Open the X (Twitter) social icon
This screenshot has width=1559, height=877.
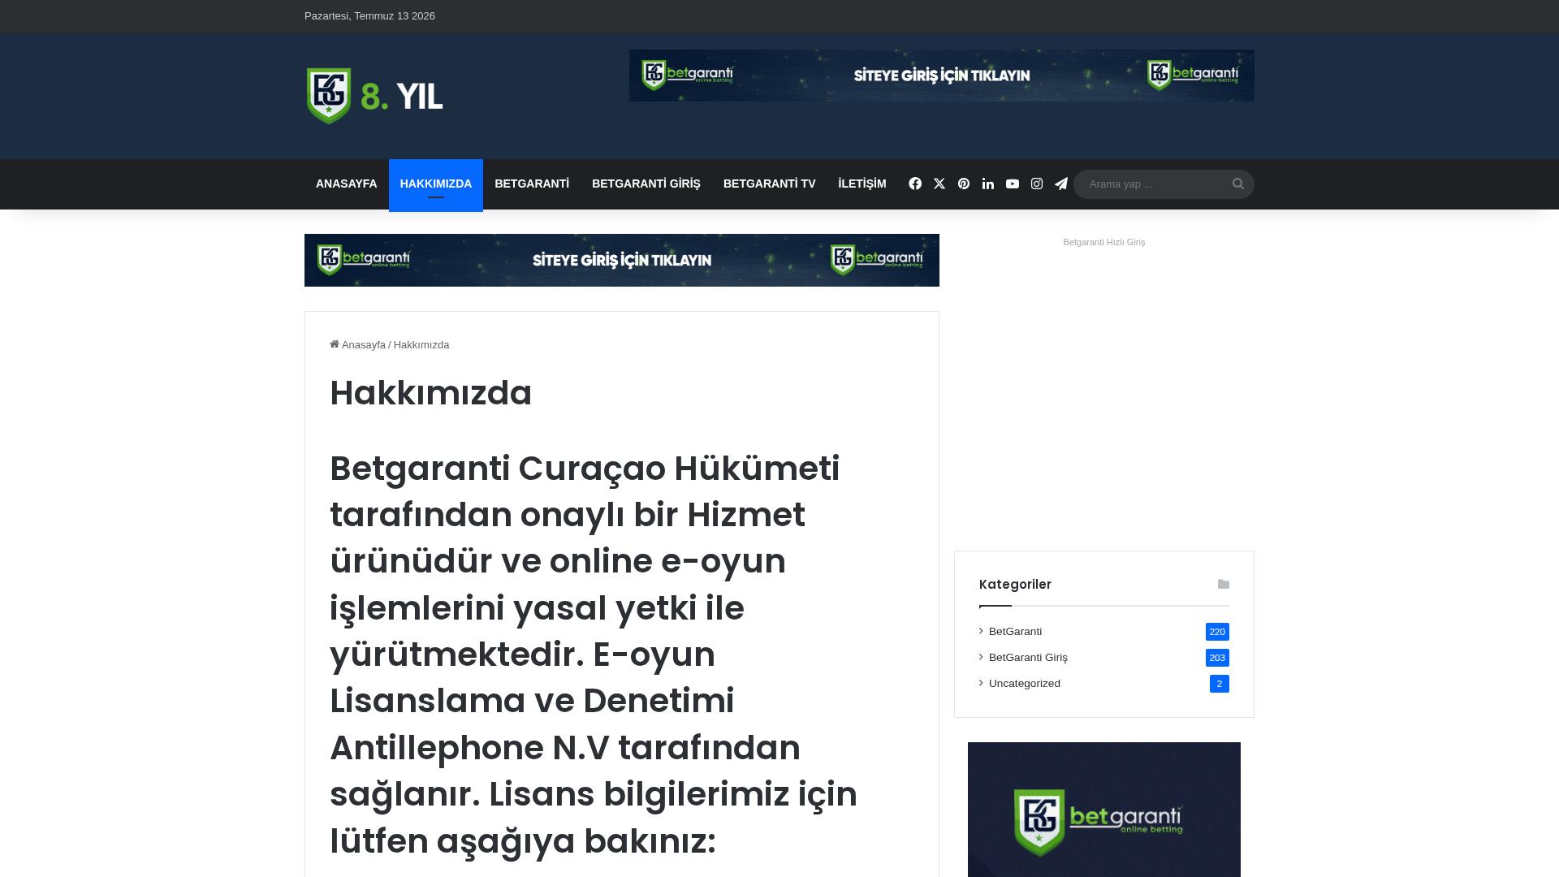point(939,184)
